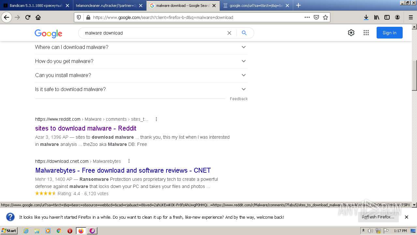The image size is (417, 235).
Task: Submit search with the magnifier button
Action: [244, 33]
